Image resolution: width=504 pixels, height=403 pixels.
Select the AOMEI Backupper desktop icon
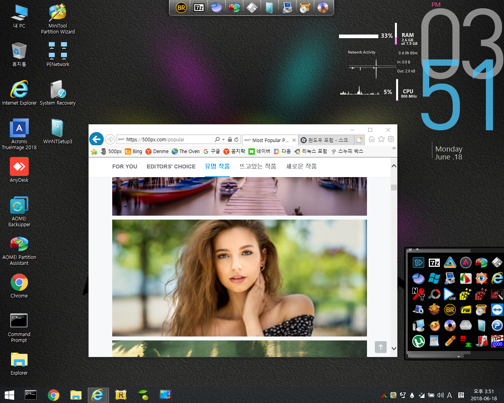(19, 211)
